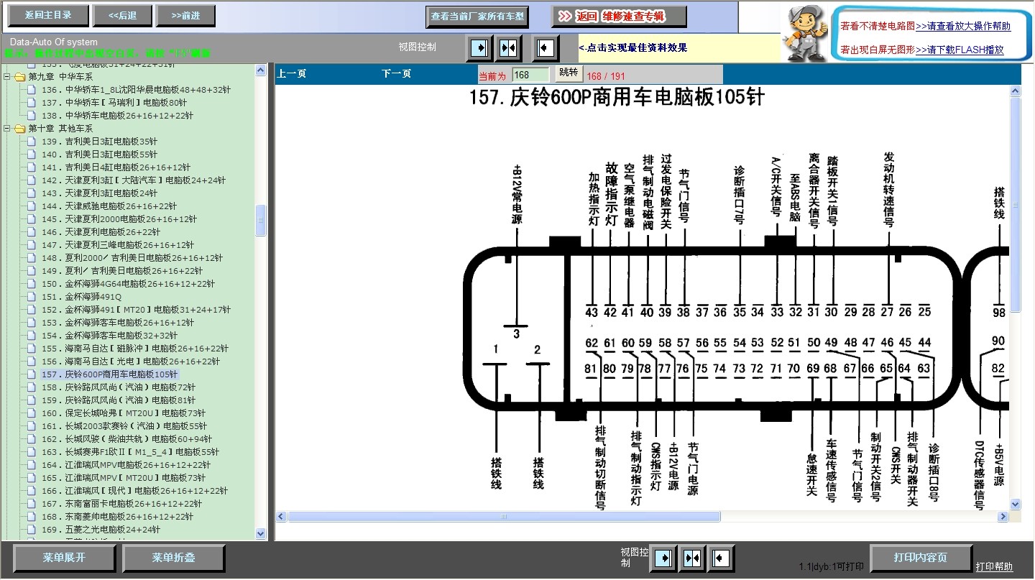Click the current page number field showing 168
The height and width of the screenshot is (580, 1035).
(530, 75)
